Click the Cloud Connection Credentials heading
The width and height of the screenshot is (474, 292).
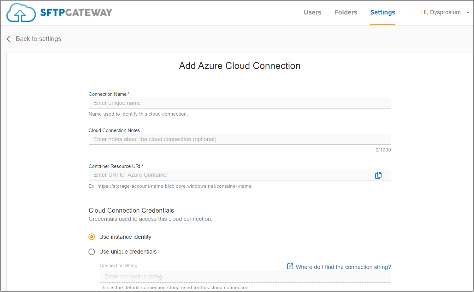click(131, 210)
